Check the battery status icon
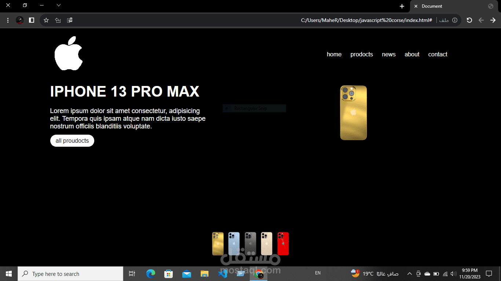This screenshot has height=281, width=501. [x=436, y=274]
